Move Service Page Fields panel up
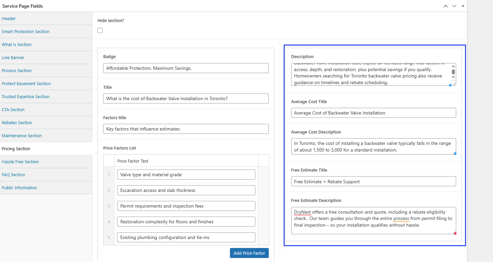The image size is (493, 262). coord(445,6)
